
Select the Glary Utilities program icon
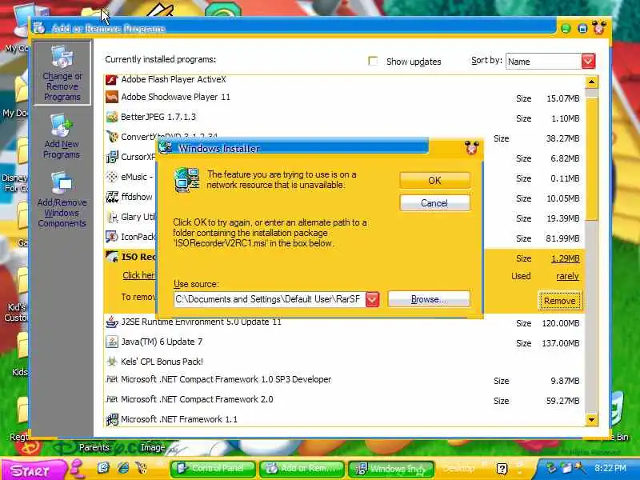(x=112, y=217)
